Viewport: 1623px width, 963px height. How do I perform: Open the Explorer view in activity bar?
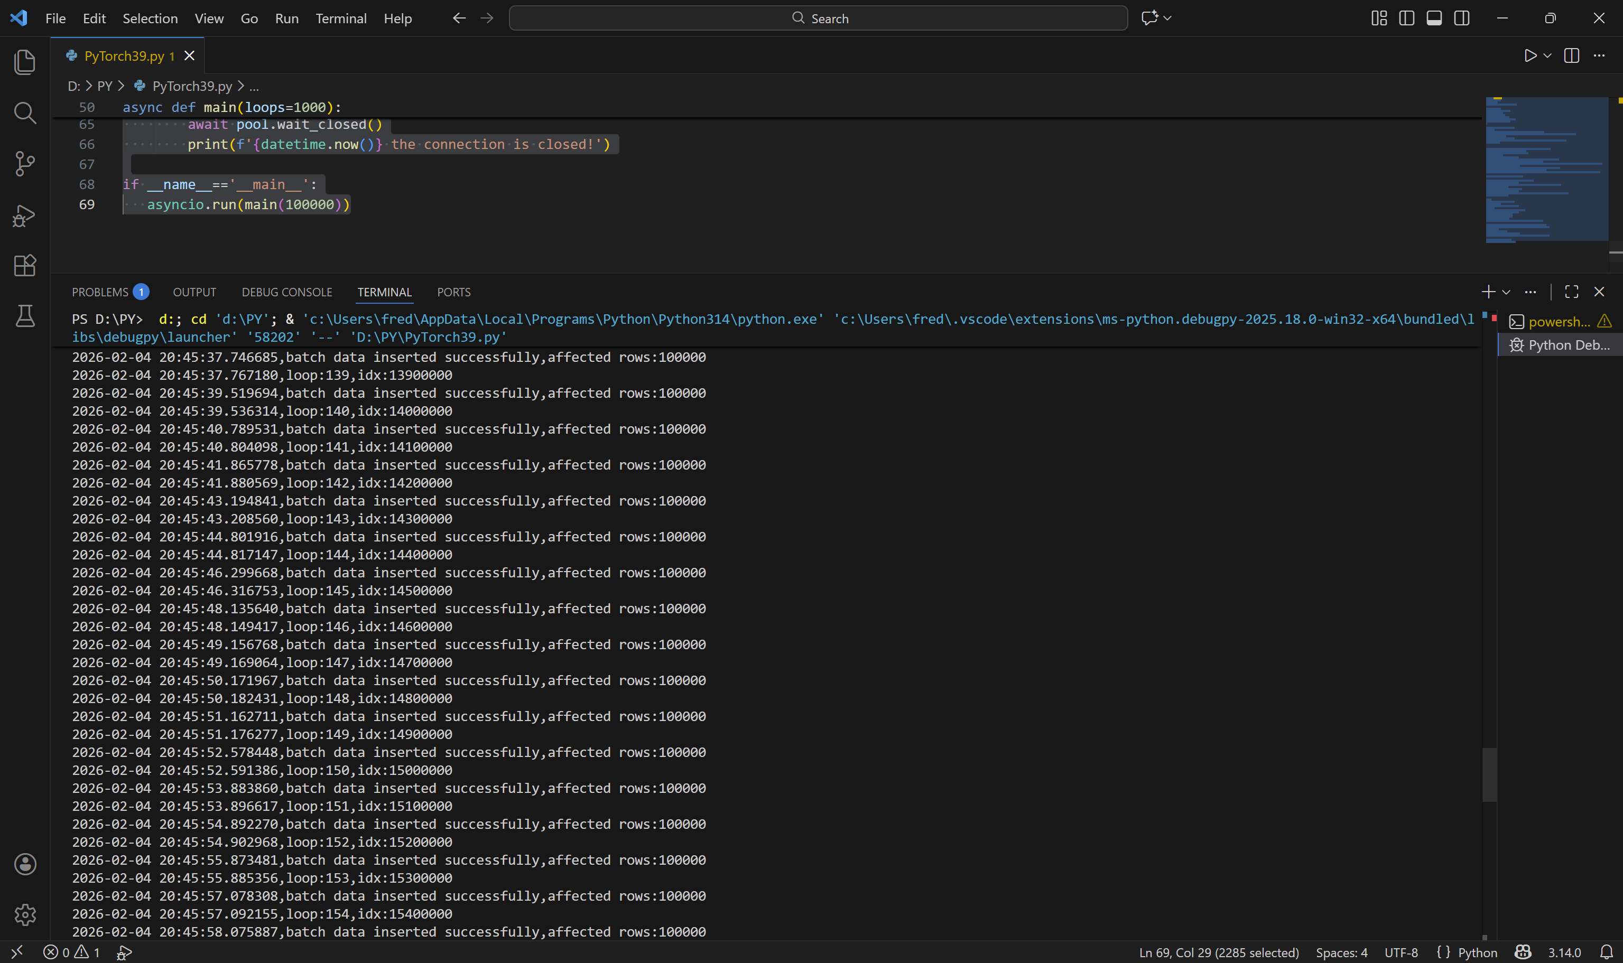coord(25,62)
